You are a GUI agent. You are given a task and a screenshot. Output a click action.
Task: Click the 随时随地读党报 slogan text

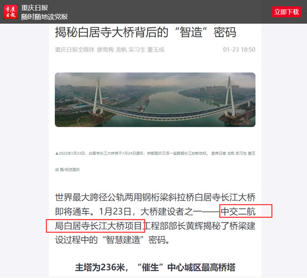45,17
